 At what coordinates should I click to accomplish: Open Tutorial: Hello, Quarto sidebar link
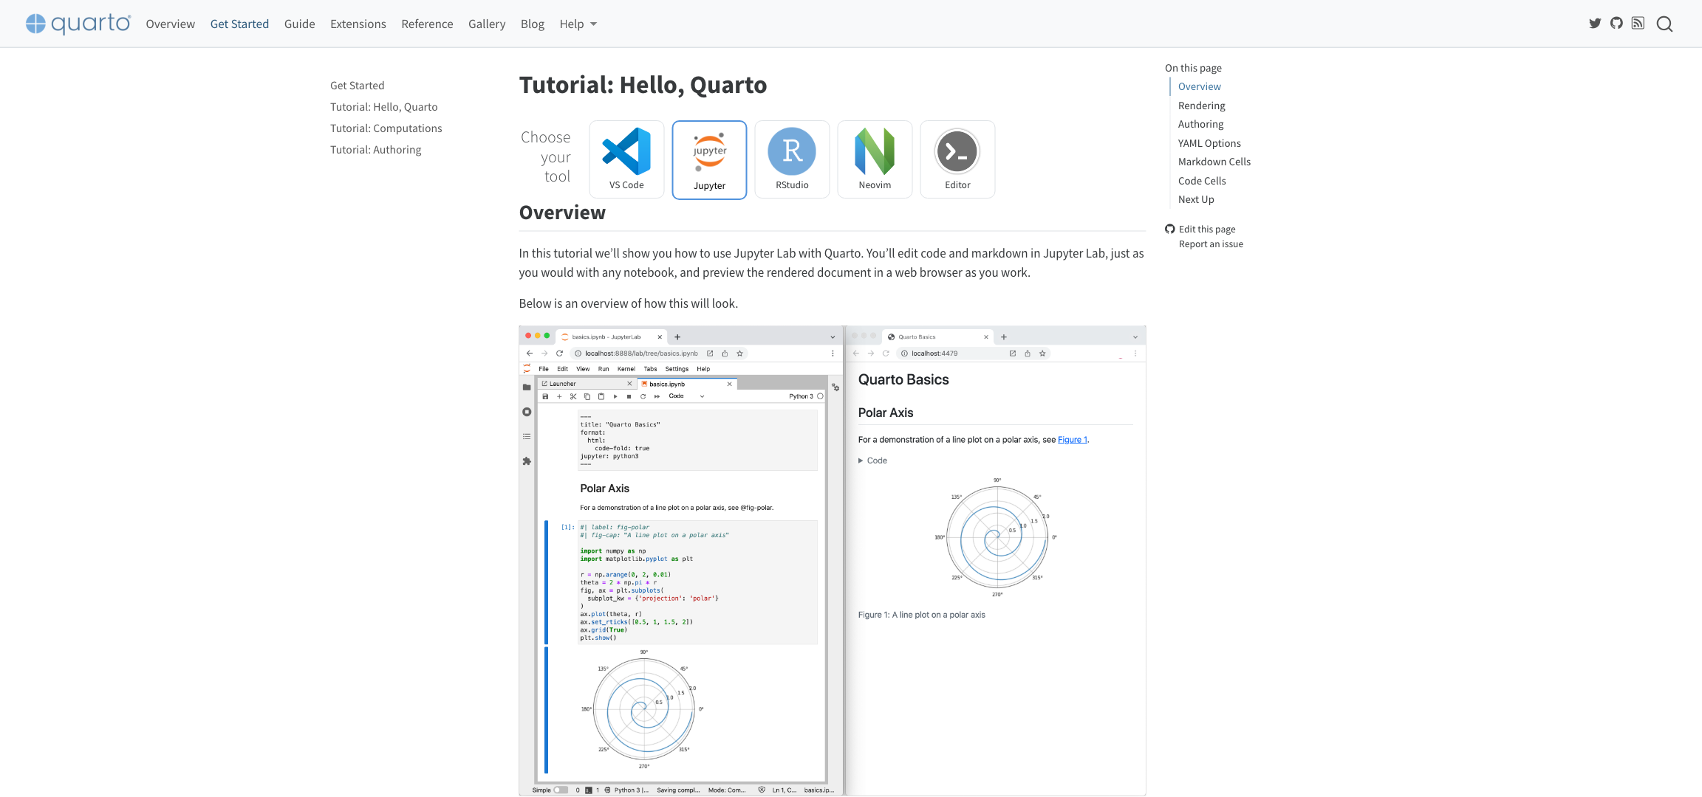383,107
